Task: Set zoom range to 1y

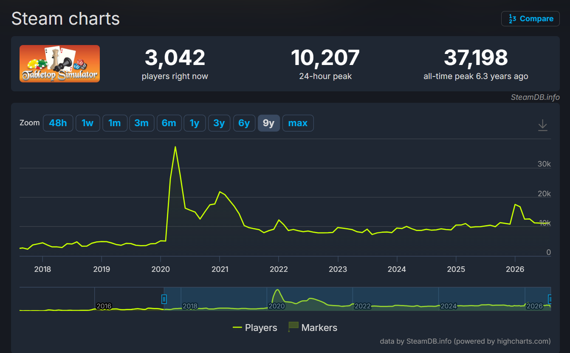Action: click(x=195, y=123)
